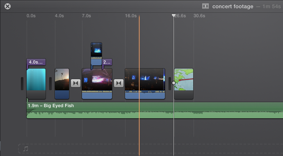Select the animated map clip
Screen dimensions: 283x156
tap(184, 84)
